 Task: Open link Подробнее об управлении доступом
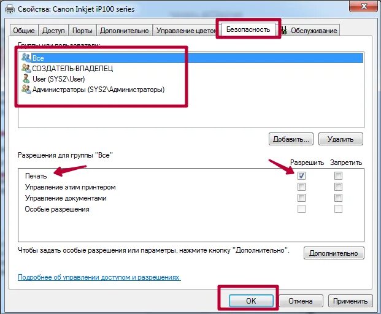pyautogui.click(x=99, y=277)
